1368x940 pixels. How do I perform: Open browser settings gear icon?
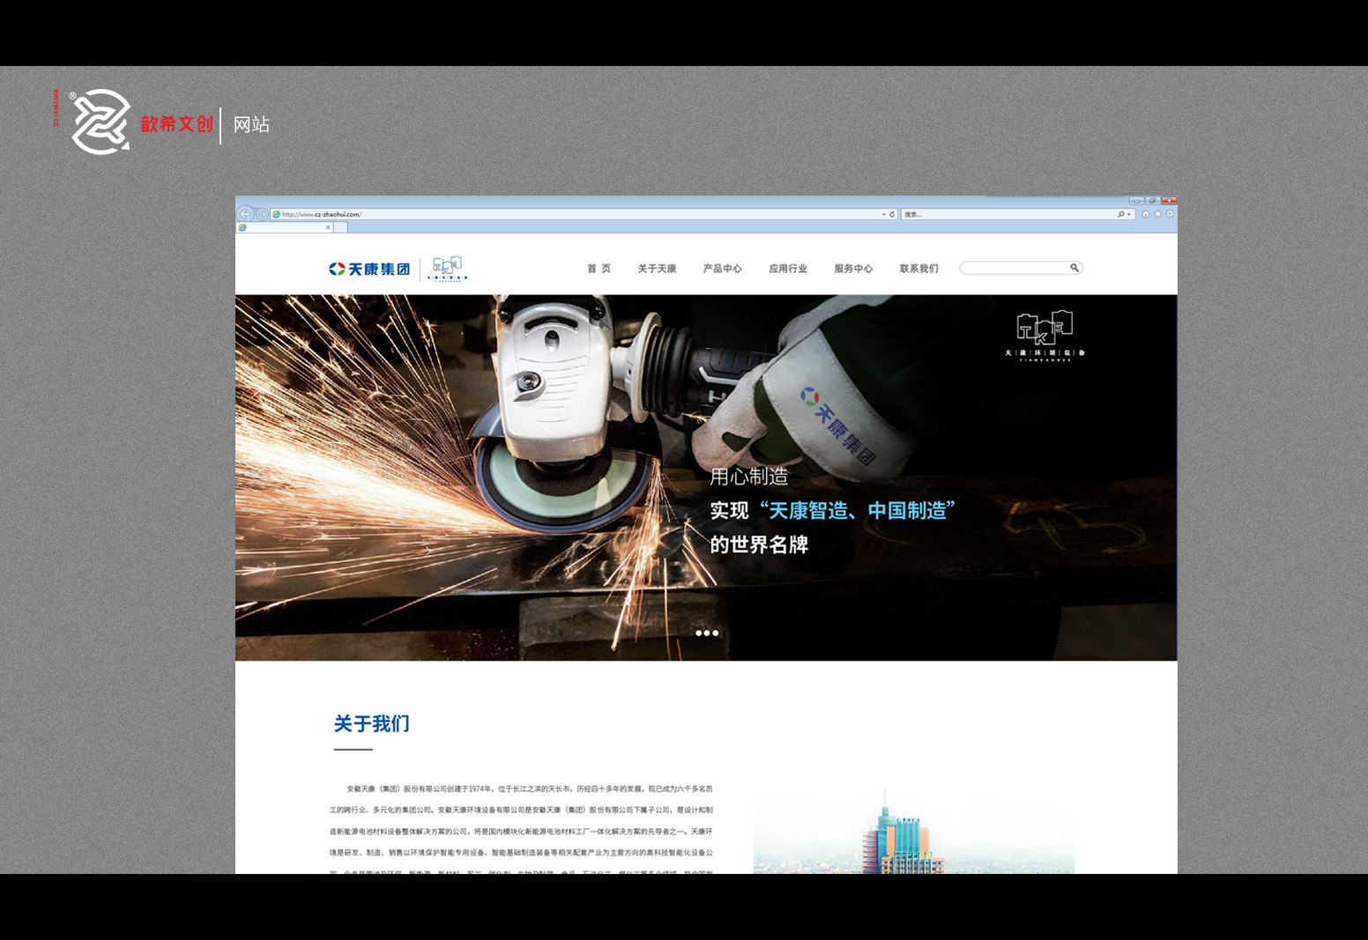(1170, 214)
